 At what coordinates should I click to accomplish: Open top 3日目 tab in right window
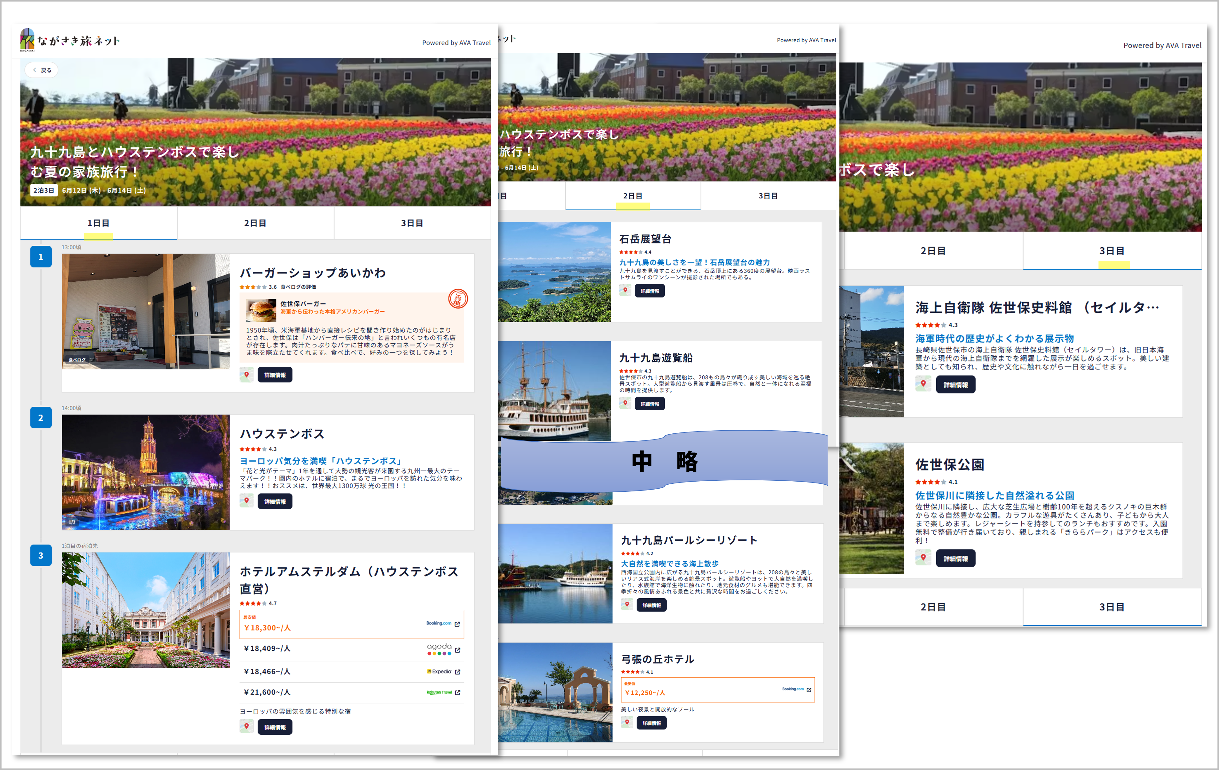[1112, 251]
